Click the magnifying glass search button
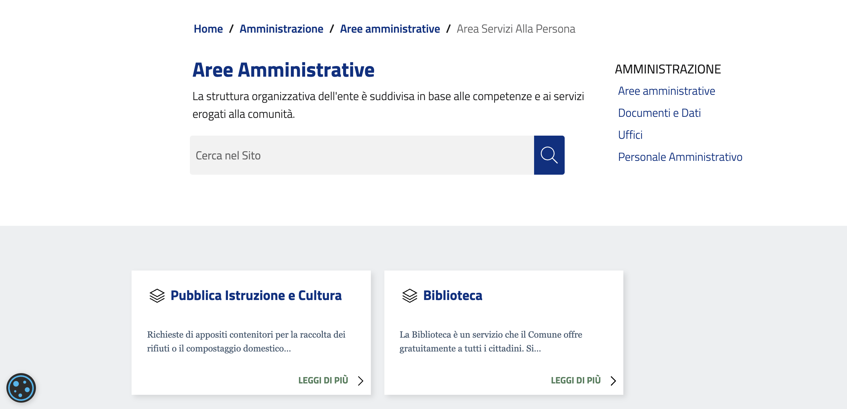847x409 pixels. (549, 155)
